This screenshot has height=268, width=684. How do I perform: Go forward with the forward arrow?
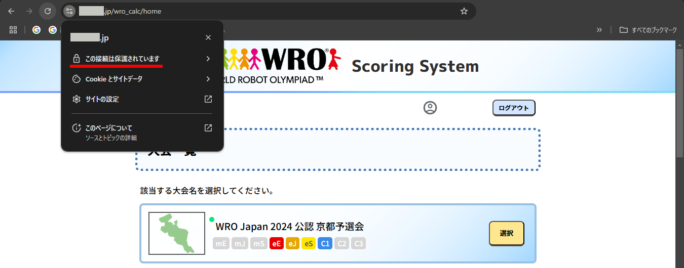(29, 11)
